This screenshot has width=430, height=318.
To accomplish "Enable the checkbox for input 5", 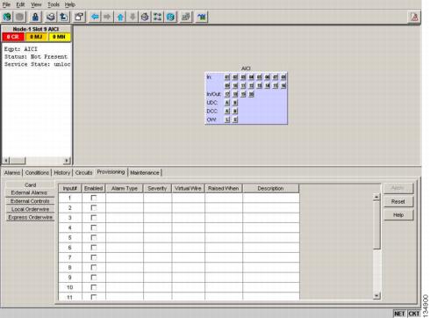I will pyautogui.click(x=94, y=238).
